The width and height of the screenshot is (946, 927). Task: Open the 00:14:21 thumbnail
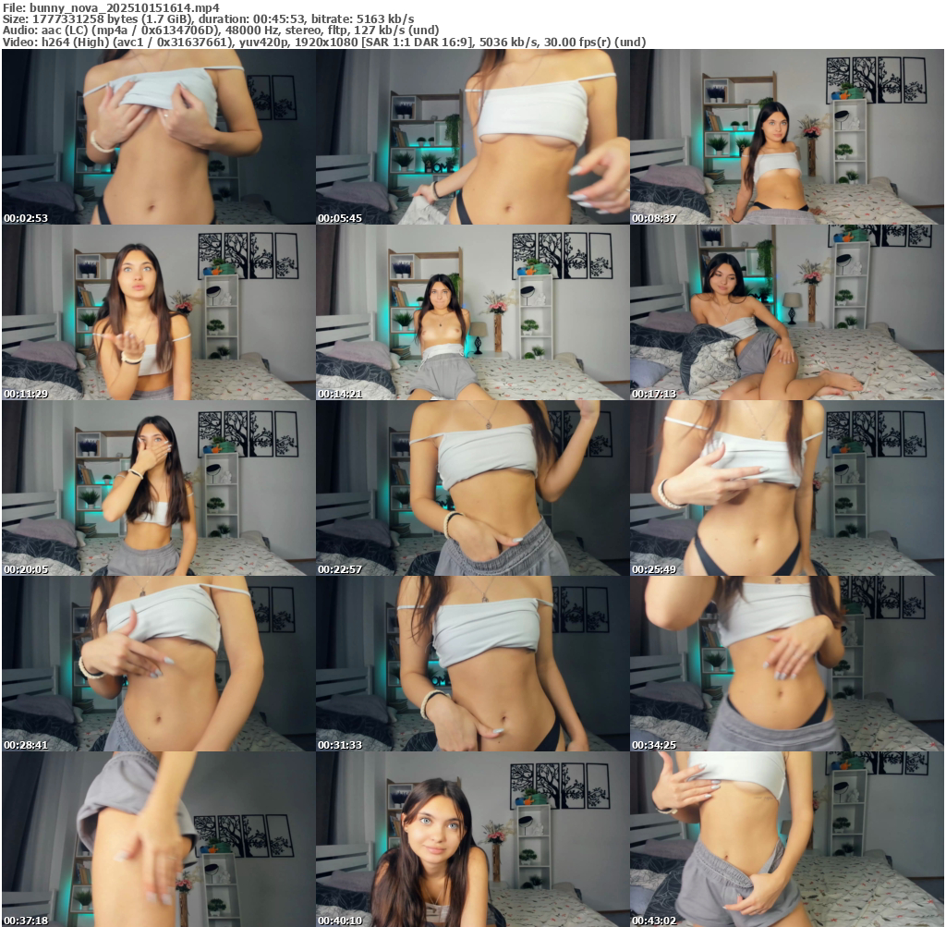(x=472, y=312)
